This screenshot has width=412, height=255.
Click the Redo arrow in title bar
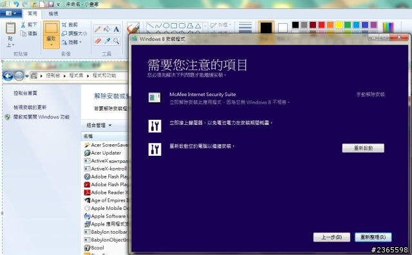tap(24, 5)
